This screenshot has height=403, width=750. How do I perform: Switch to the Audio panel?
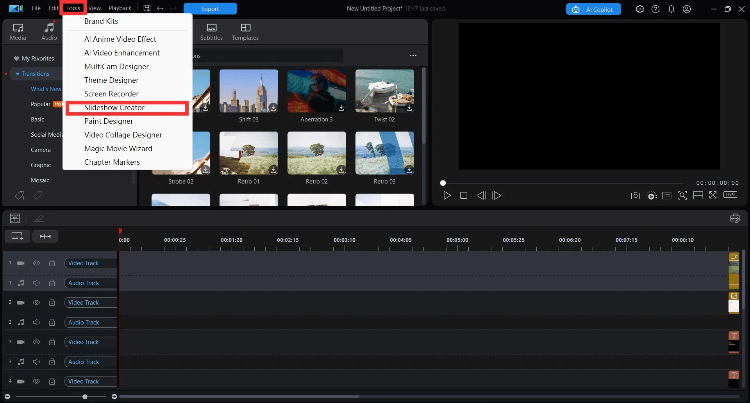49,31
